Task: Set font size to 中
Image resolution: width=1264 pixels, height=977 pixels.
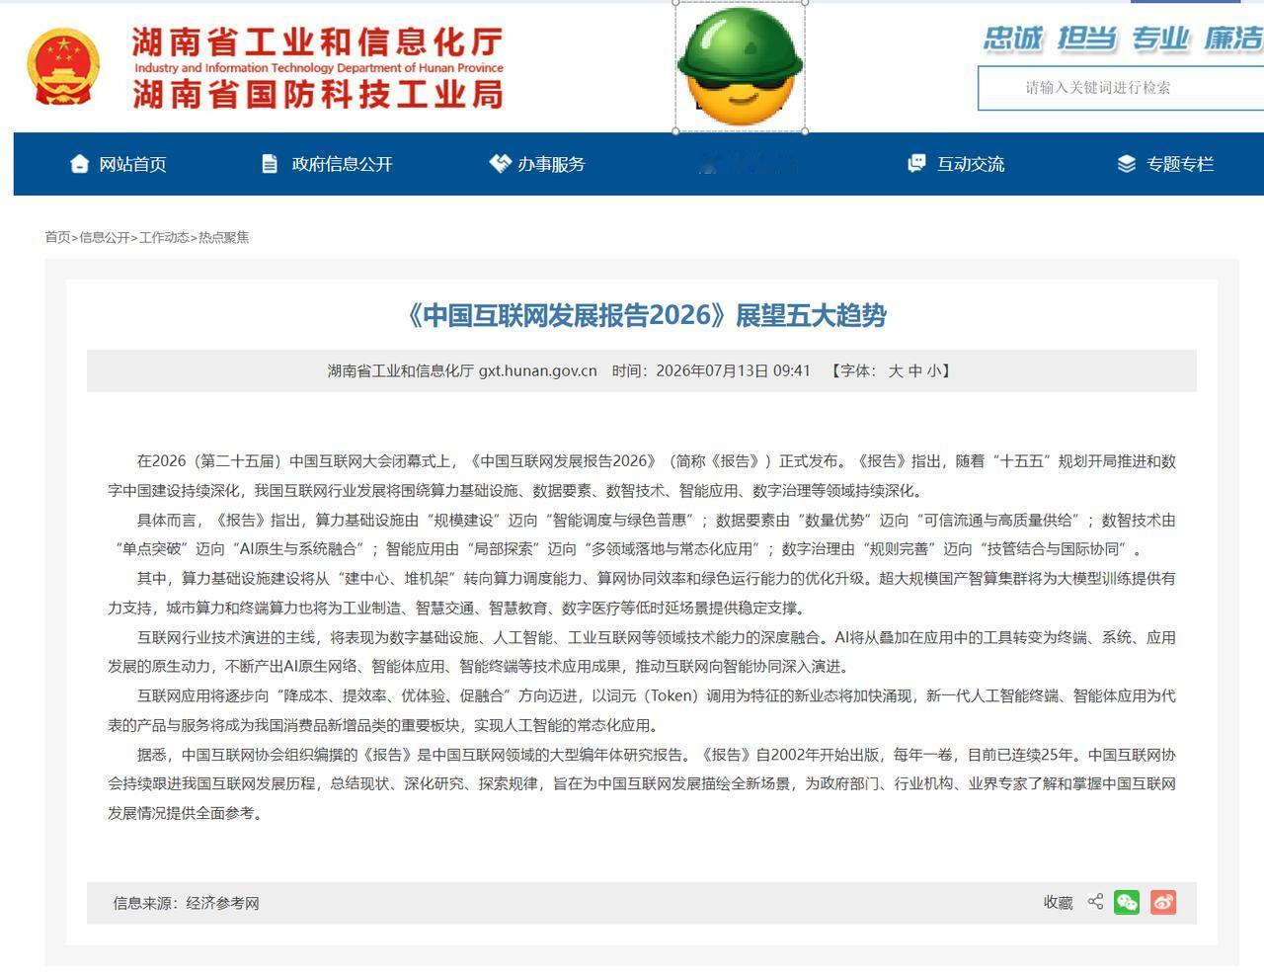Action: point(915,371)
